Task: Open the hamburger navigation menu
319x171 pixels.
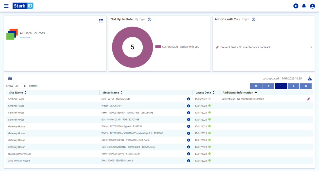Action: click(x=6, y=6)
